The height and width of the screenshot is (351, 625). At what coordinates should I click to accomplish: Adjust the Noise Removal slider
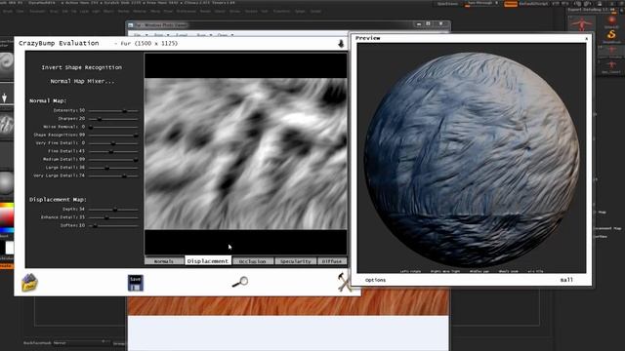point(113,127)
